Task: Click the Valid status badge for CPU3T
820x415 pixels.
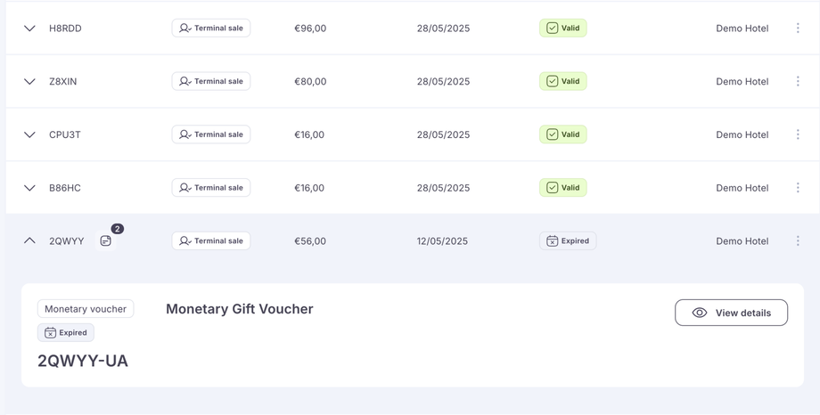Action: tap(563, 134)
